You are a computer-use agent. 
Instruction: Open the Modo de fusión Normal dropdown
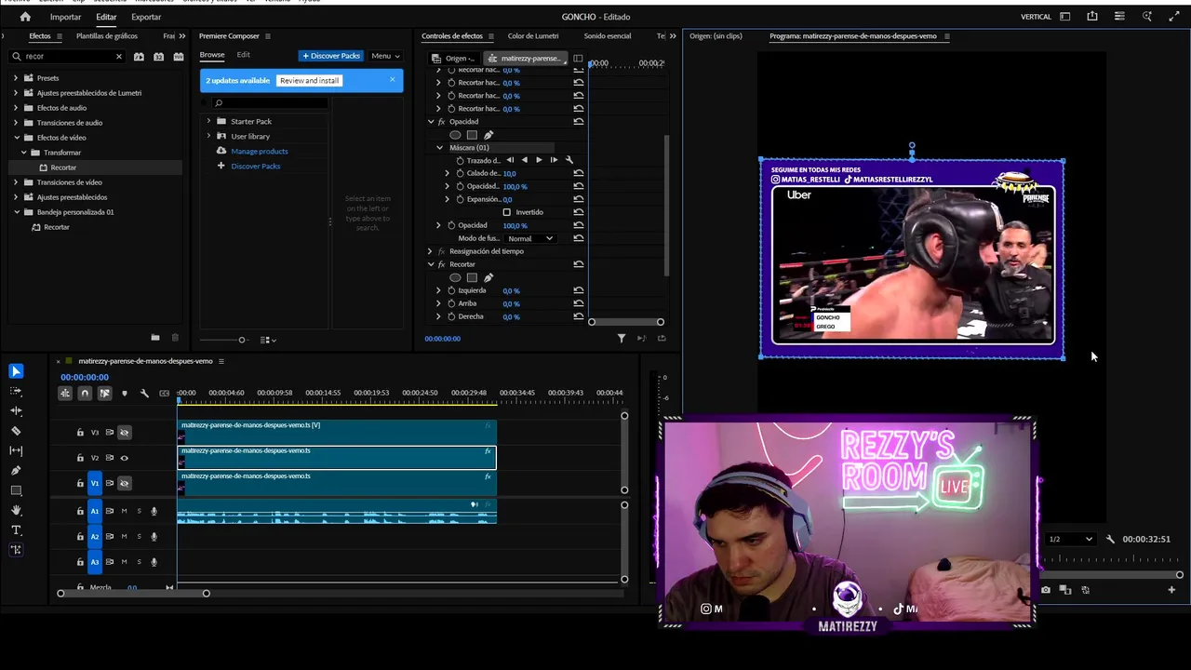[x=530, y=238]
